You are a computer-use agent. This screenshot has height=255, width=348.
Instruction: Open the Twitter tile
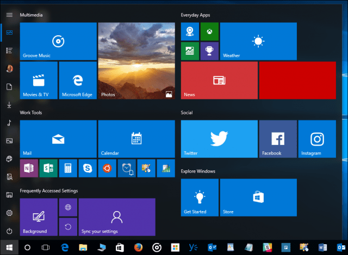coord(219,139)
